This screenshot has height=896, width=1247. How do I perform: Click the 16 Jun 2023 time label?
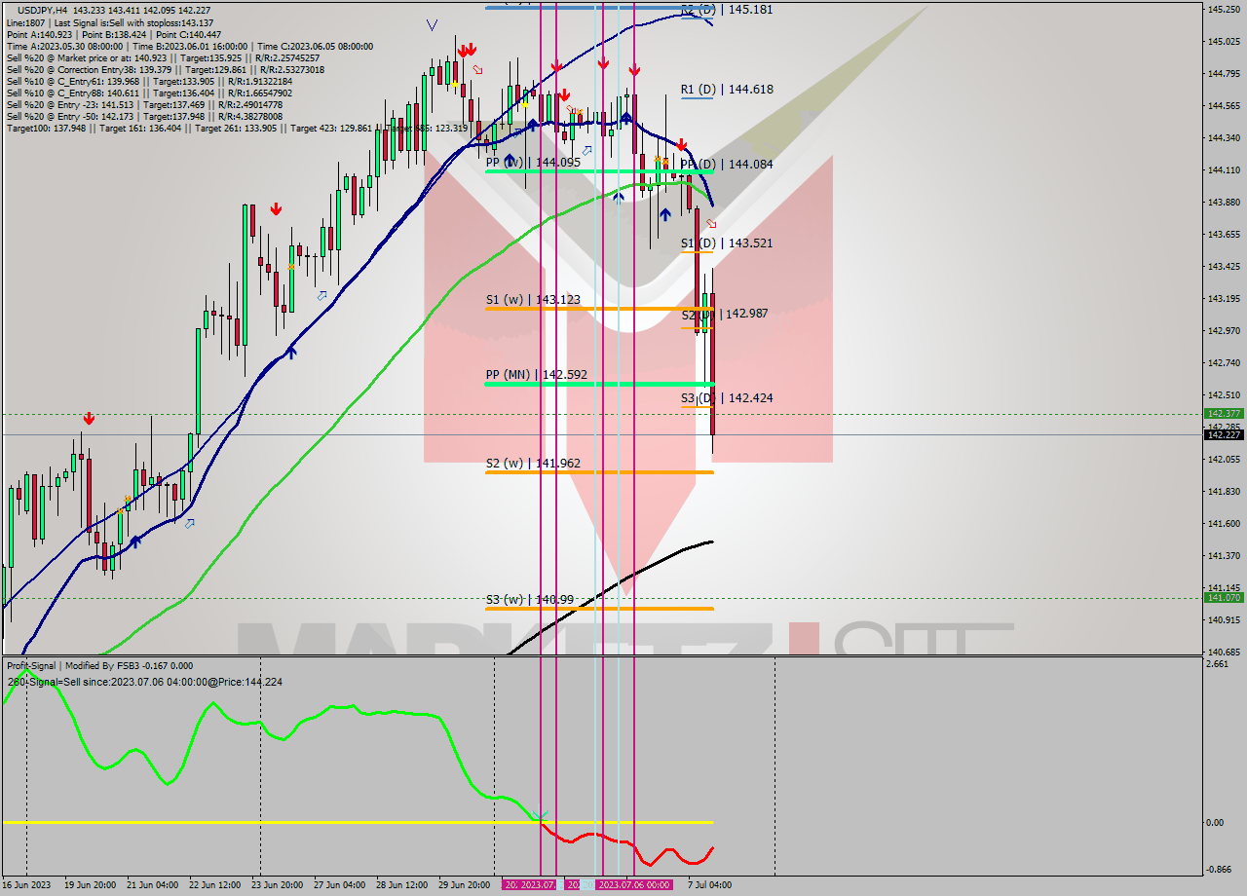(x=27, y=884)
